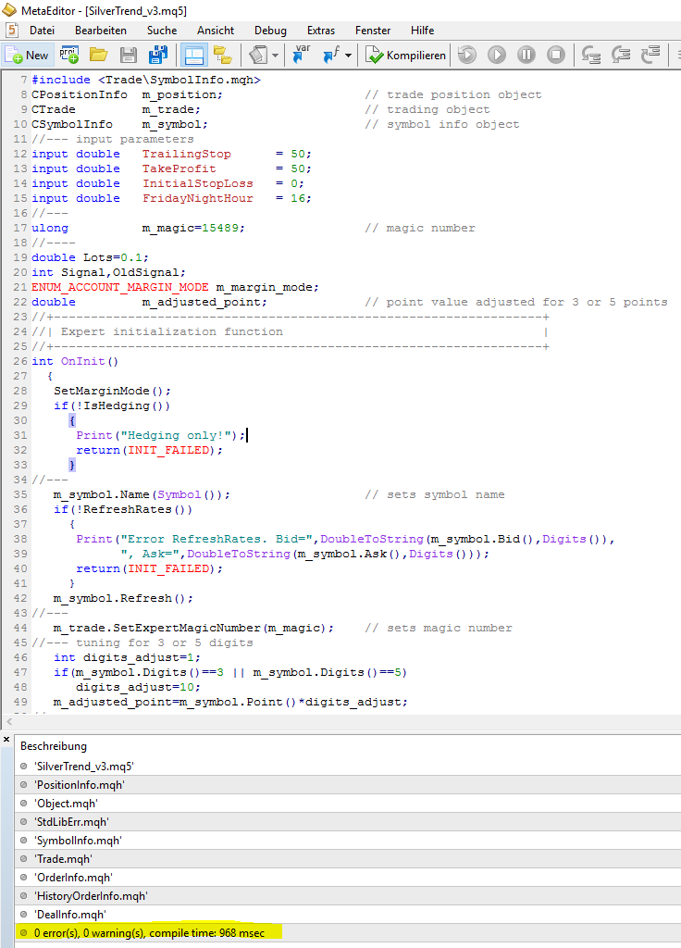Save the file with the single floppy icon
The image size is (681, 948).
tap(129, 55)
